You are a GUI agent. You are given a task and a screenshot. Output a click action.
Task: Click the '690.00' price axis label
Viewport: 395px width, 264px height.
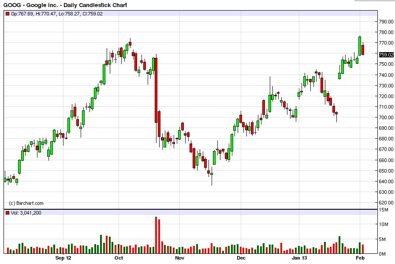point(386,128)
